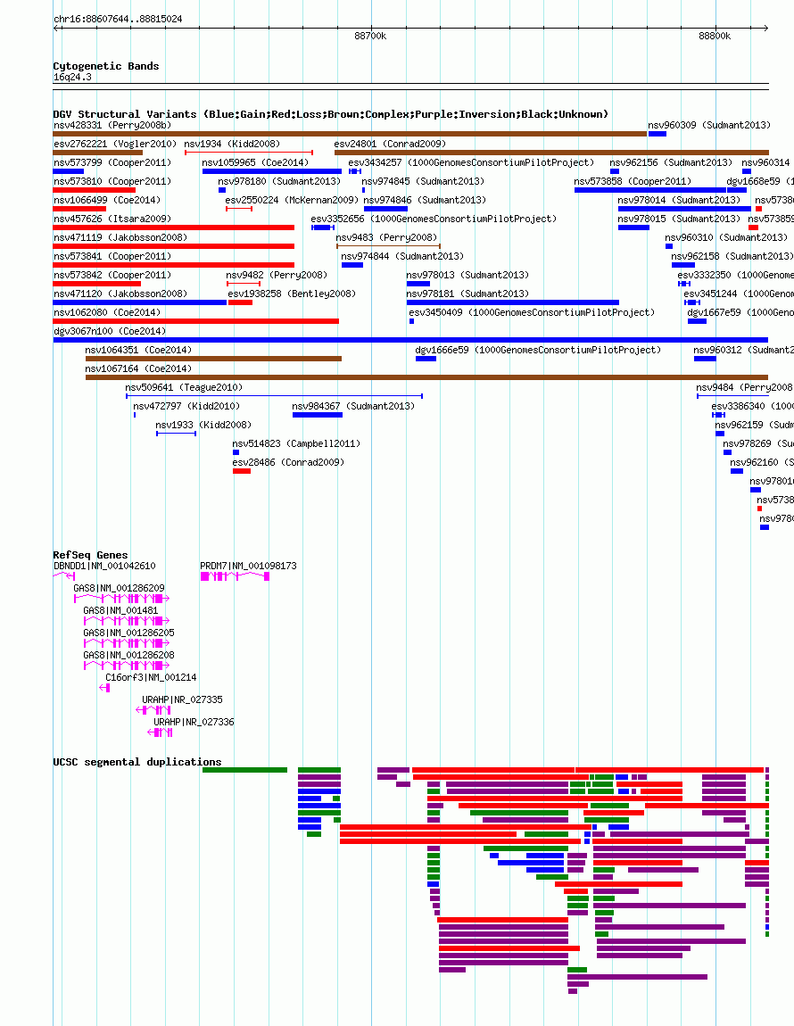
Task: Click nsv9482 (Perry2008) label
Action: pyautogui.click(x=277, y=275)
